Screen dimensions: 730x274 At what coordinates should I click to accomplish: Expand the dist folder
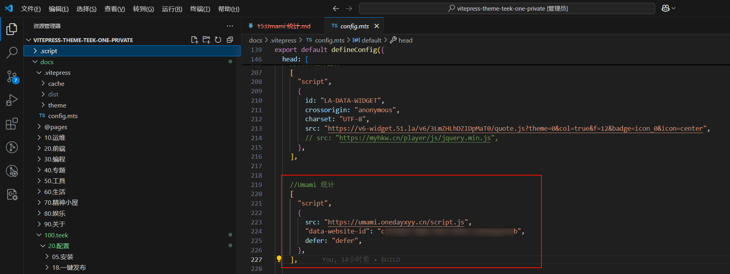point(132,94)
